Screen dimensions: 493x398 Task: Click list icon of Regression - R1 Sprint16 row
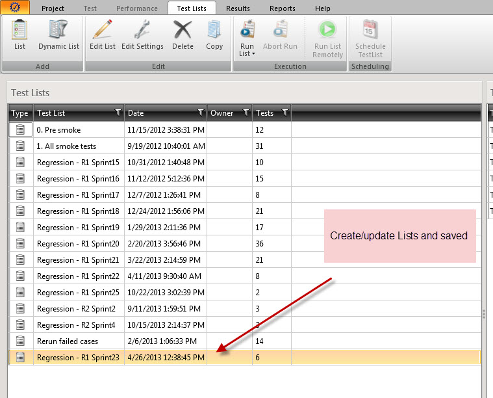point(20,179)
